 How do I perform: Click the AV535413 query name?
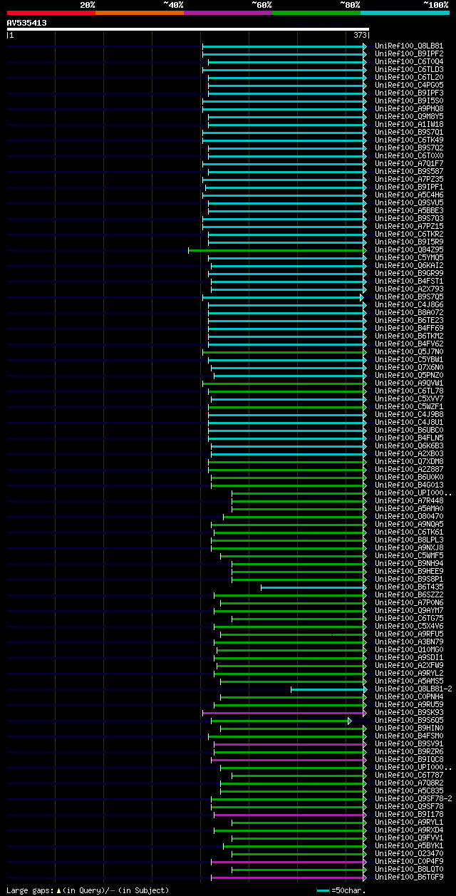tap(26, 23)
